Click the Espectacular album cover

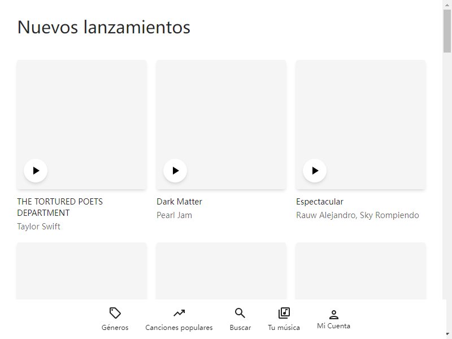point(360,124)
